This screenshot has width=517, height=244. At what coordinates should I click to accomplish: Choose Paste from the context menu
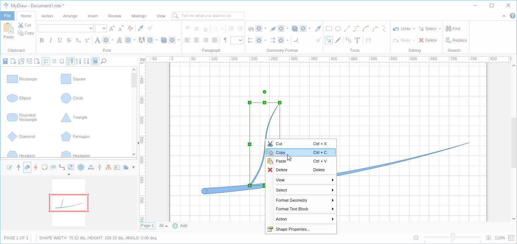coord(301,161)
